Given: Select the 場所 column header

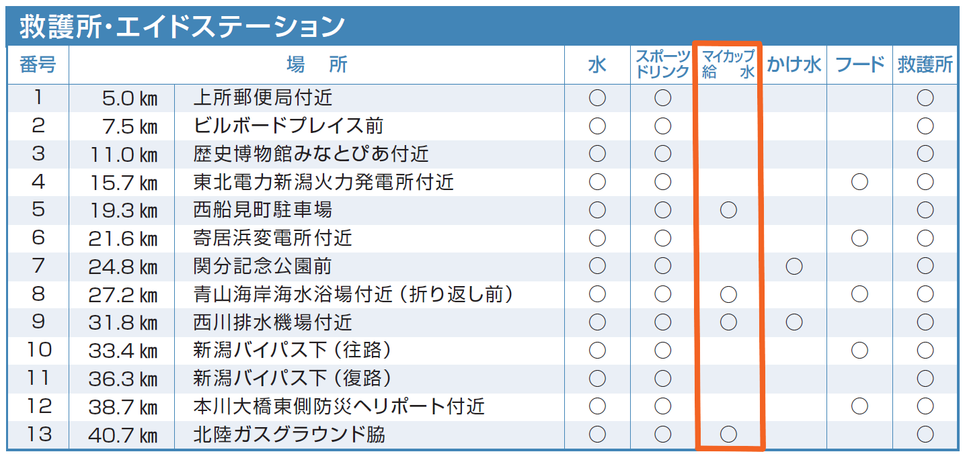Looking at the screenshot, I should point(317,64).
